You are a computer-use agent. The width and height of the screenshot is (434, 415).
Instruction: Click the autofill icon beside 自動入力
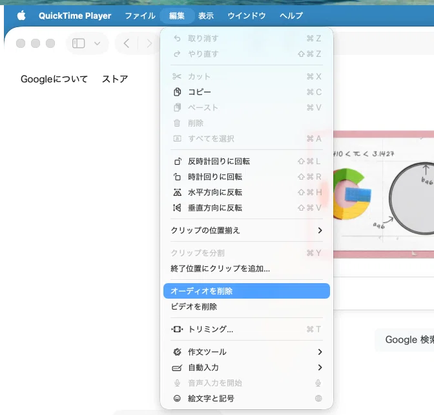tap(177, 367)
